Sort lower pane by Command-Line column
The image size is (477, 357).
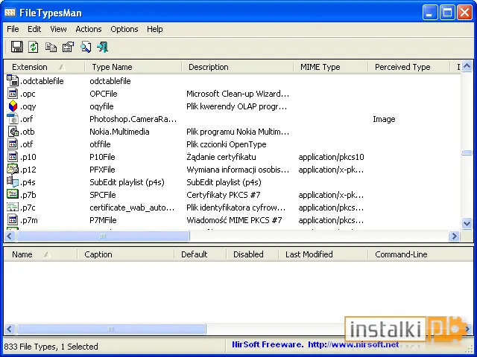(x=420, y=254)
